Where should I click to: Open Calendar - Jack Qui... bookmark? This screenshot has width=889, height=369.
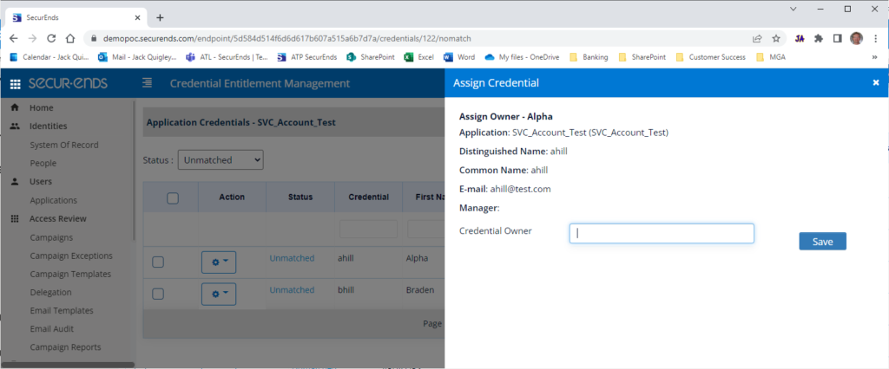[x=49, y=56]
